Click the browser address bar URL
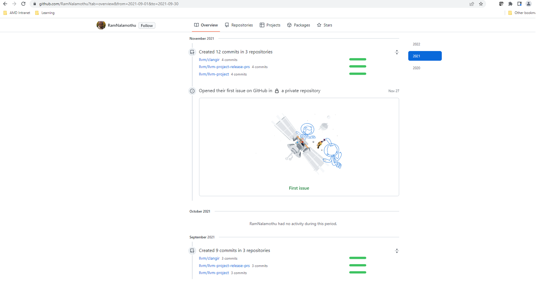 click(109, 4)
